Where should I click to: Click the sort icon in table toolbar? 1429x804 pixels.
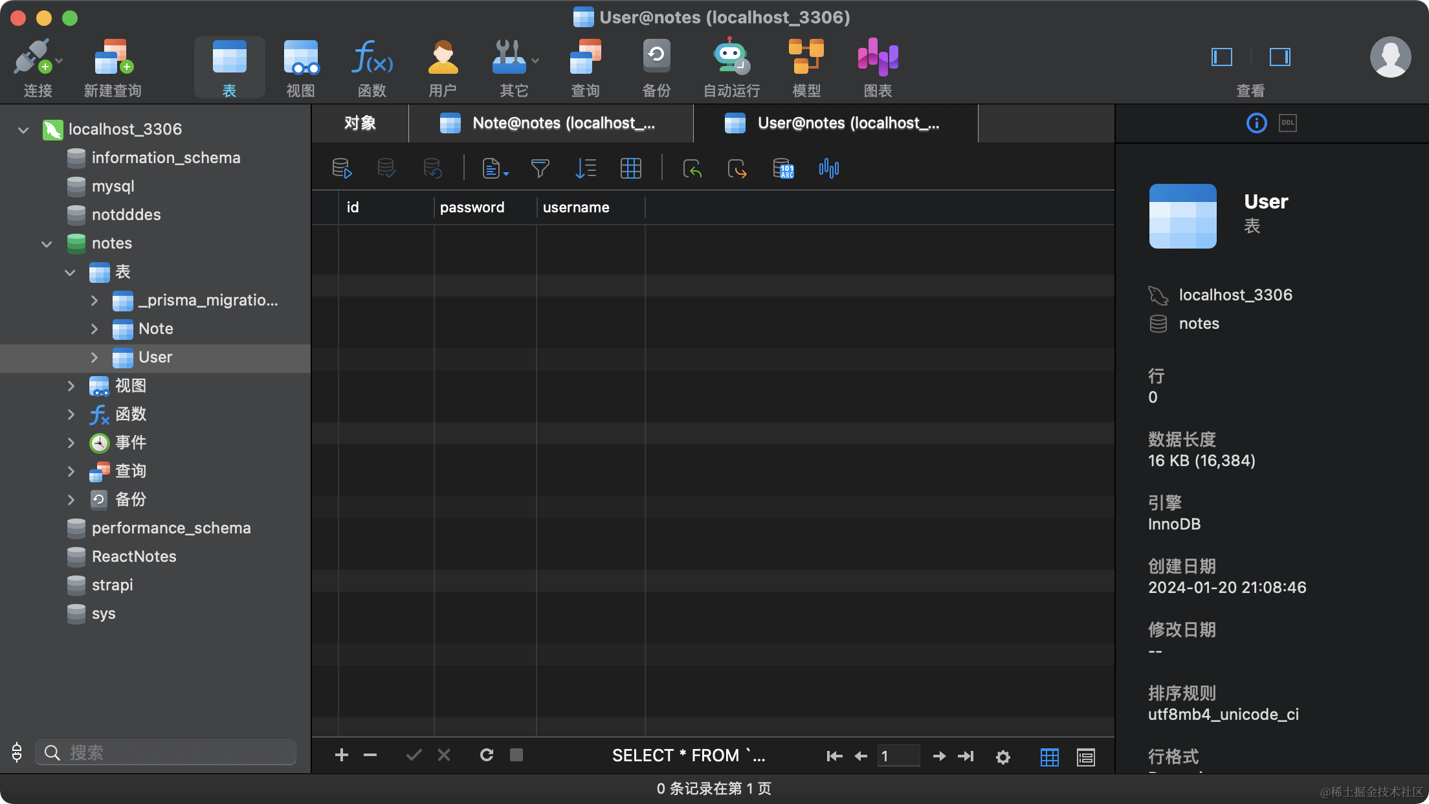coord(585,169)
